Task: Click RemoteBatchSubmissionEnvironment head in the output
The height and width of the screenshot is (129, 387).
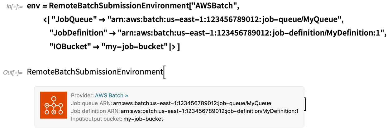Action: click(x=93, y=72)
